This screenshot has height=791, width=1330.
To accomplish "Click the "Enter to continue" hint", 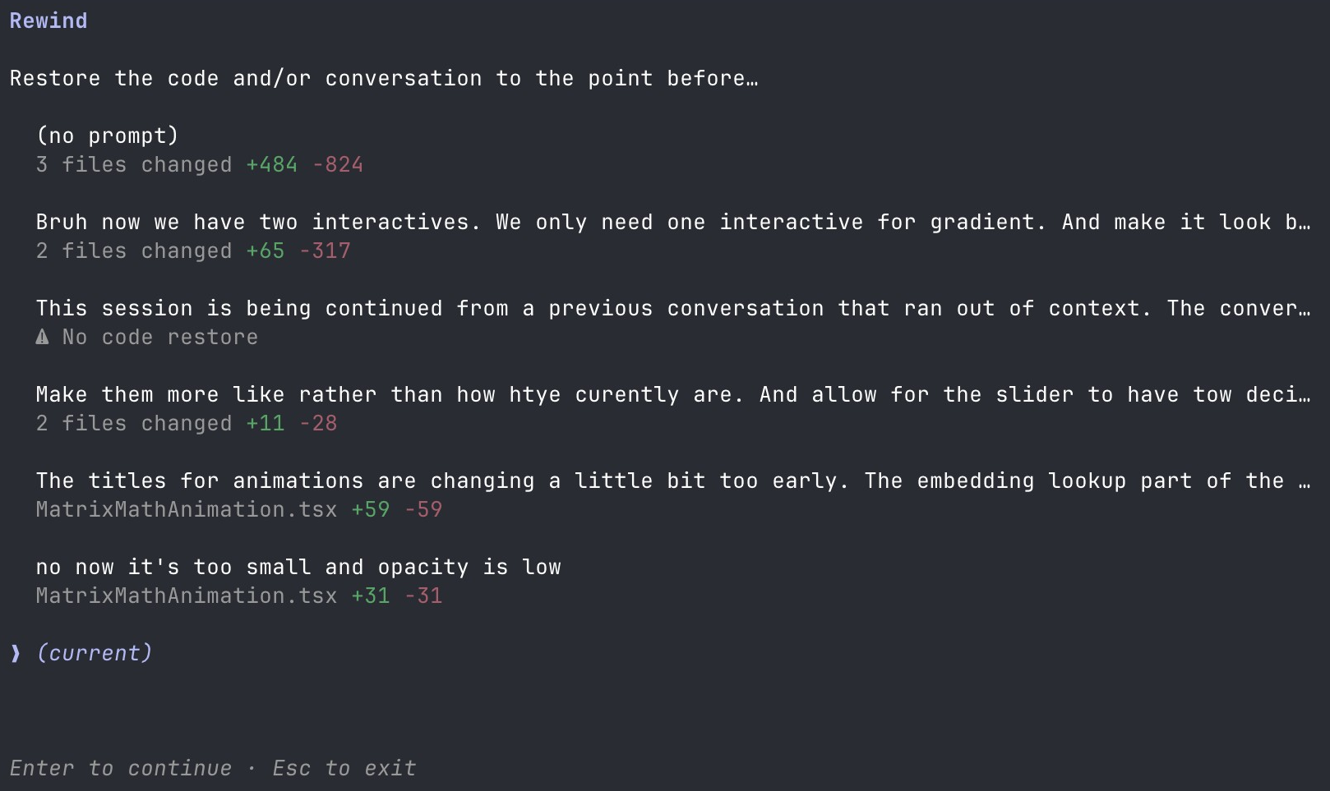I will [x=121, y=768].
